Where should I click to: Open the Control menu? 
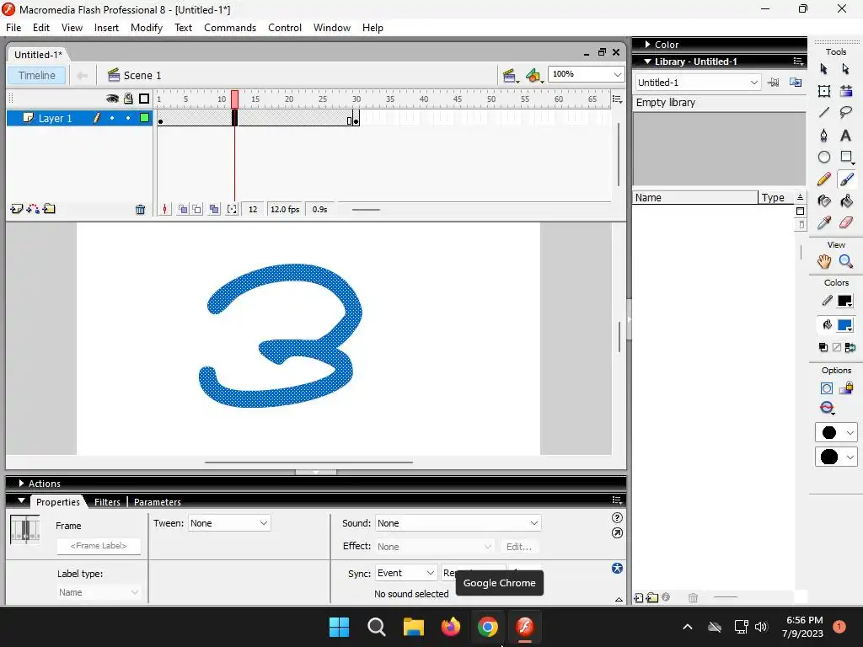285,28
